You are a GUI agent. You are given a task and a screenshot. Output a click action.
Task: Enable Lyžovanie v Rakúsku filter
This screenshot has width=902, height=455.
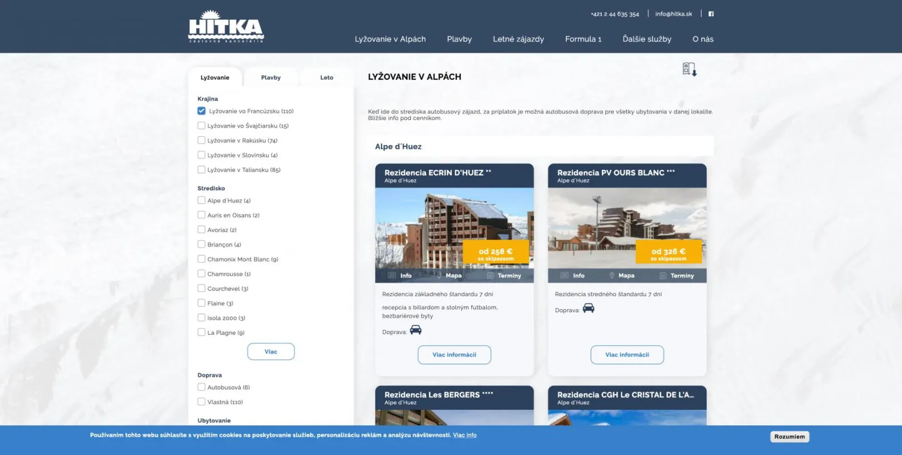point(202,140)
